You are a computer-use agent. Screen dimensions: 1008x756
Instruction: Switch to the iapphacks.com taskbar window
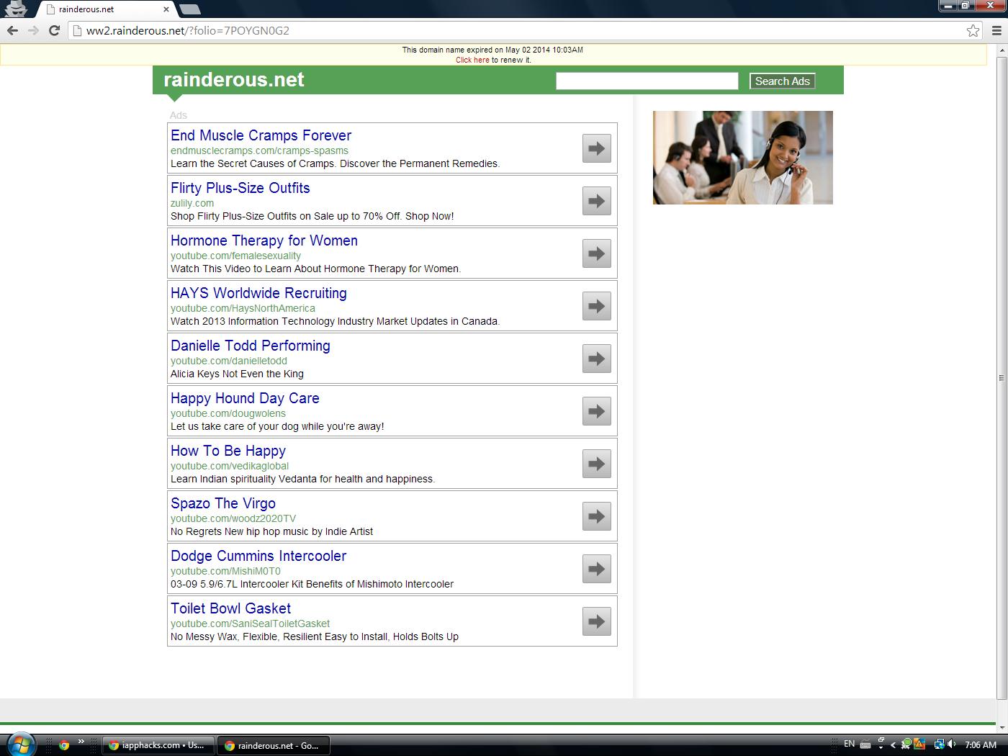tap(158, 745)
